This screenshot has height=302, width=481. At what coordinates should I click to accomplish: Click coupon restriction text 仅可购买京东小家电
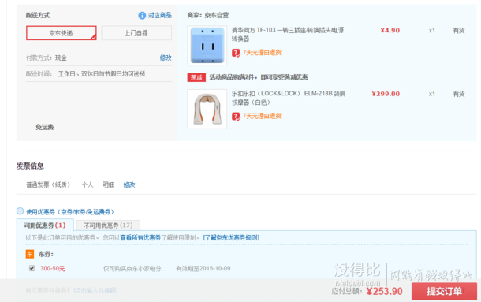click(134, 269)
